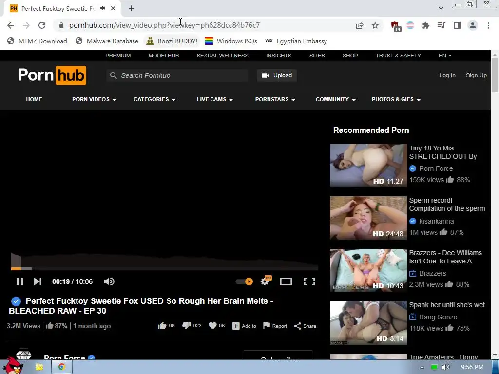Skip to the next video
This screenshot has height=374, width=499.
pyautogui.click(x=38, y=281)
